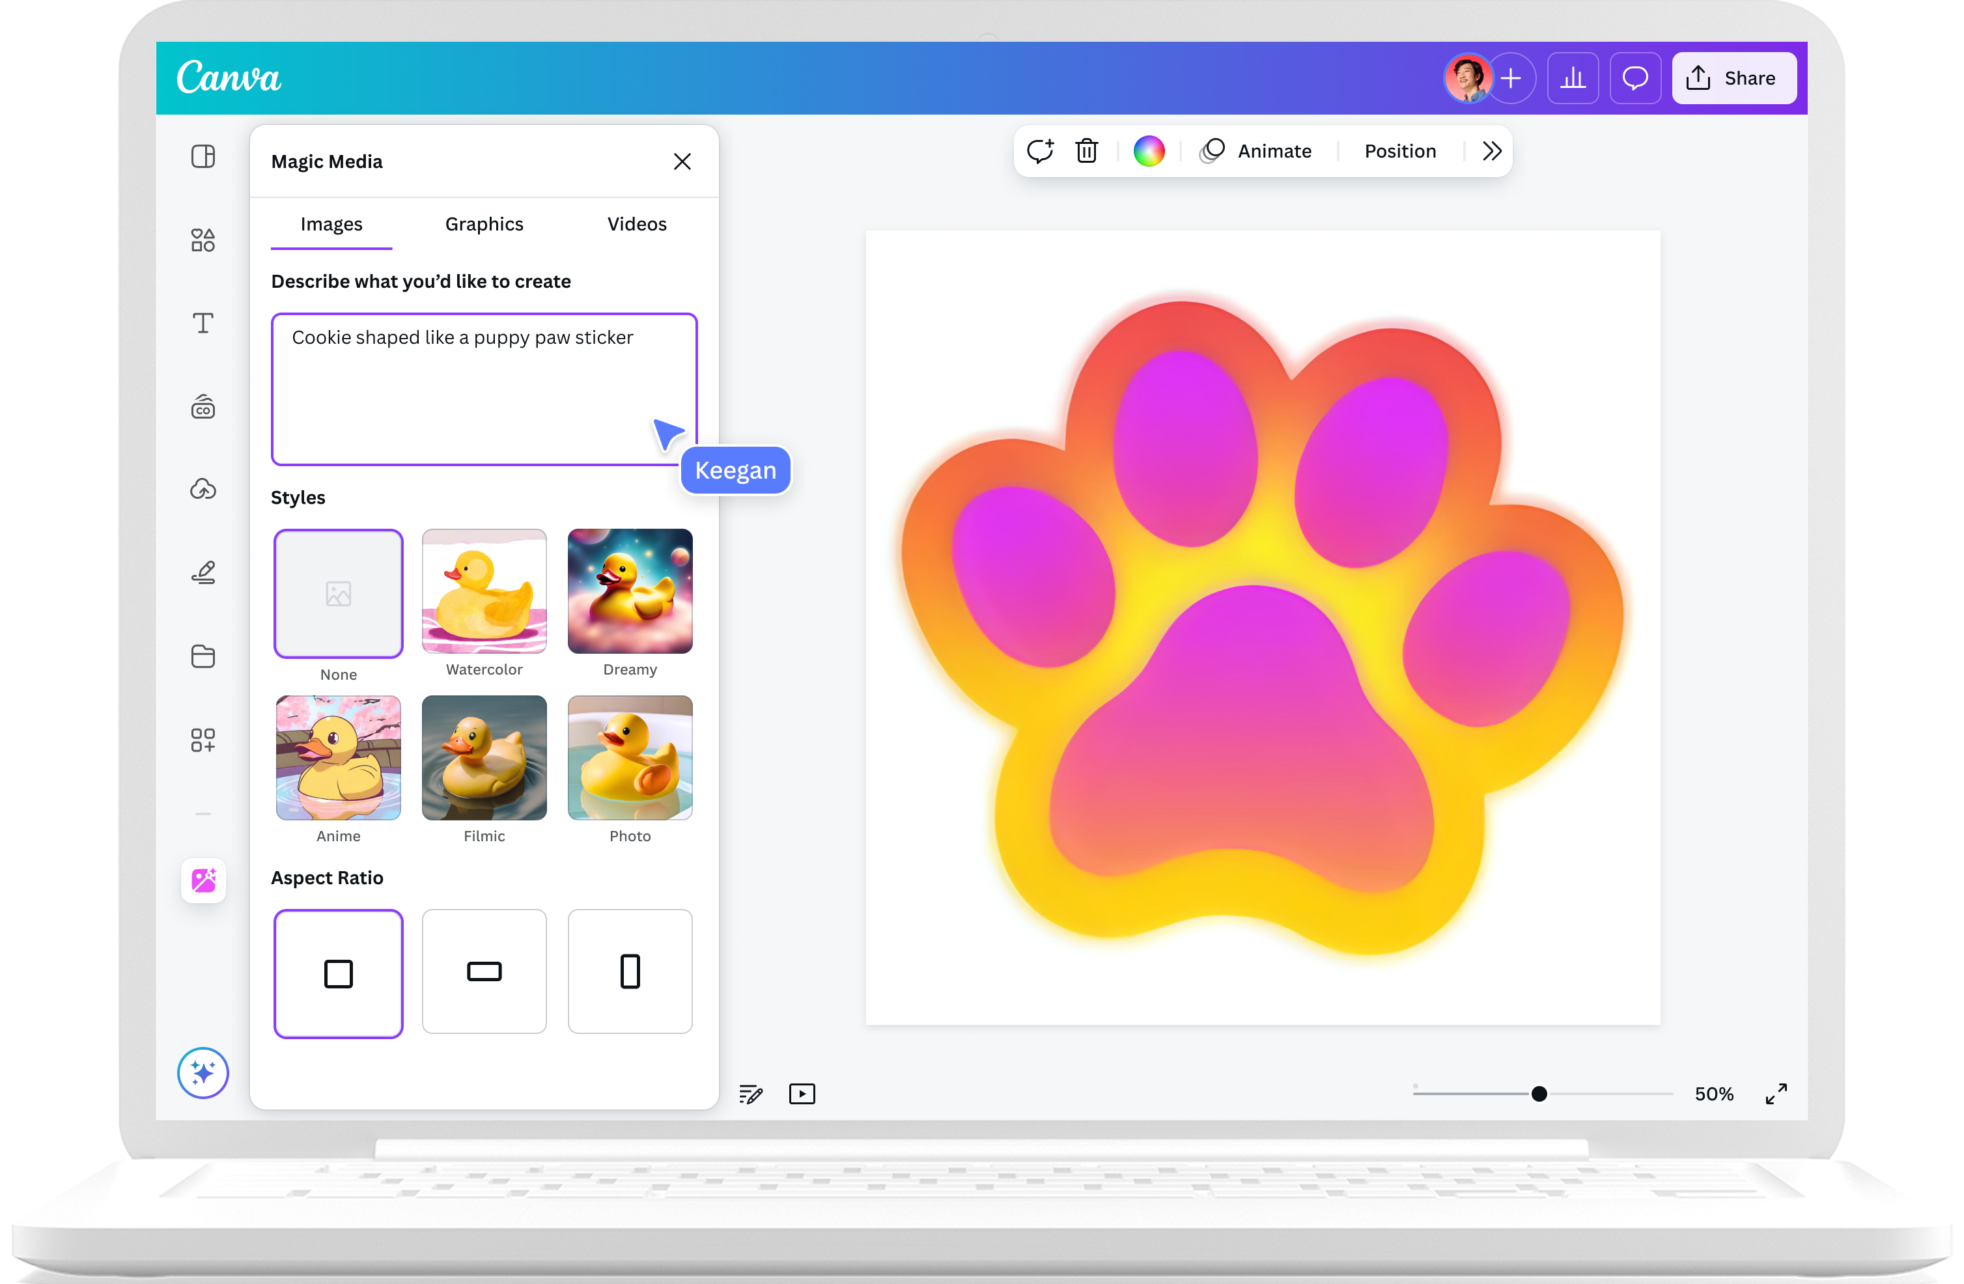This screenshot has width=1964, height=1284.
Task: Select the landscape aspect ratio option
Action: [x=484, y=971]
